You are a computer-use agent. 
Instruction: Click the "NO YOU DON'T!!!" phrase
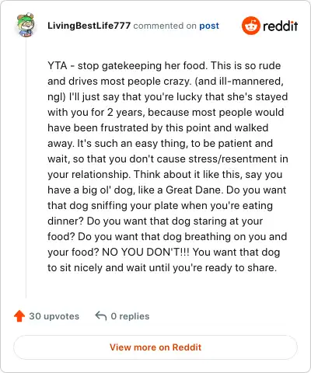[146, 252]
